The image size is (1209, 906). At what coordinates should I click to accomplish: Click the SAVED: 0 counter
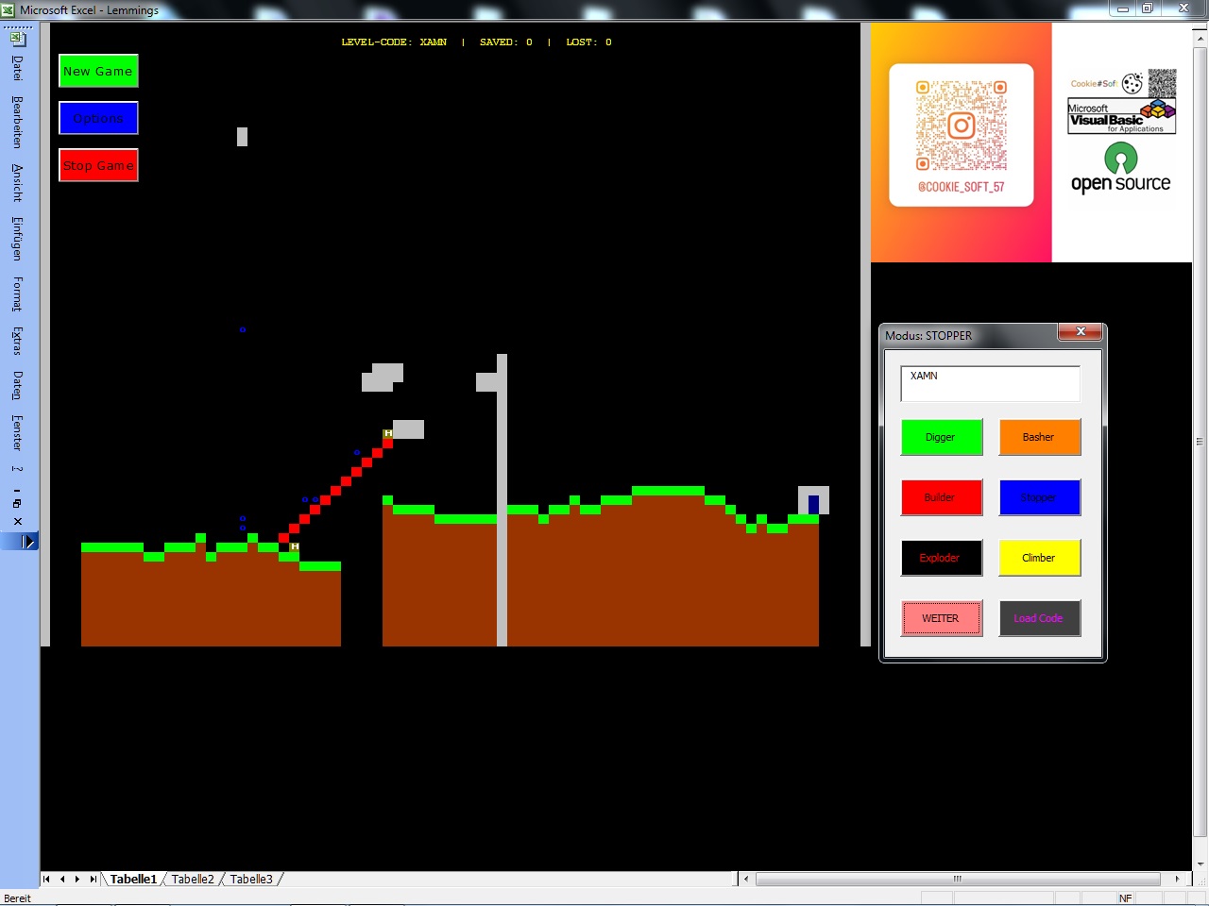tap(506, 42)
